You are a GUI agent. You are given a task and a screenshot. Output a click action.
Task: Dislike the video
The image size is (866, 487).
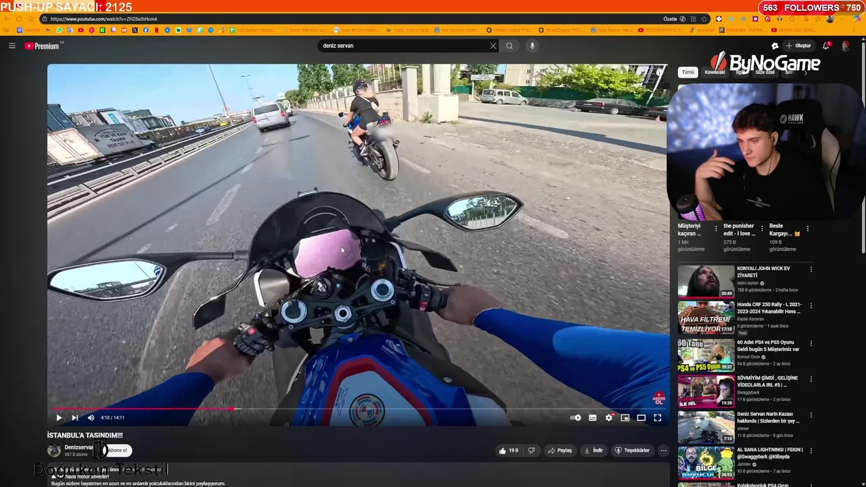pyautogui.click(x=532, y=450)
